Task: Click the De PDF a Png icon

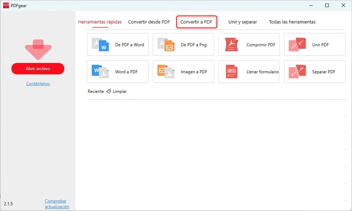Action: click(166, 44)
